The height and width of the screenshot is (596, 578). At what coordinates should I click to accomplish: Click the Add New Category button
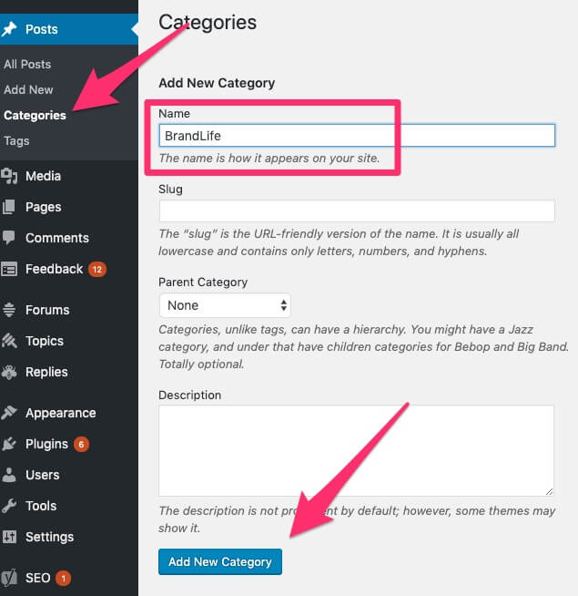pyautogui.click(x=220, y=561)
